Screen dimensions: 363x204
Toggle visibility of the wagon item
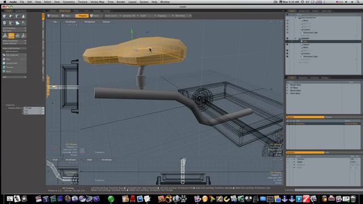click(288, 44)
